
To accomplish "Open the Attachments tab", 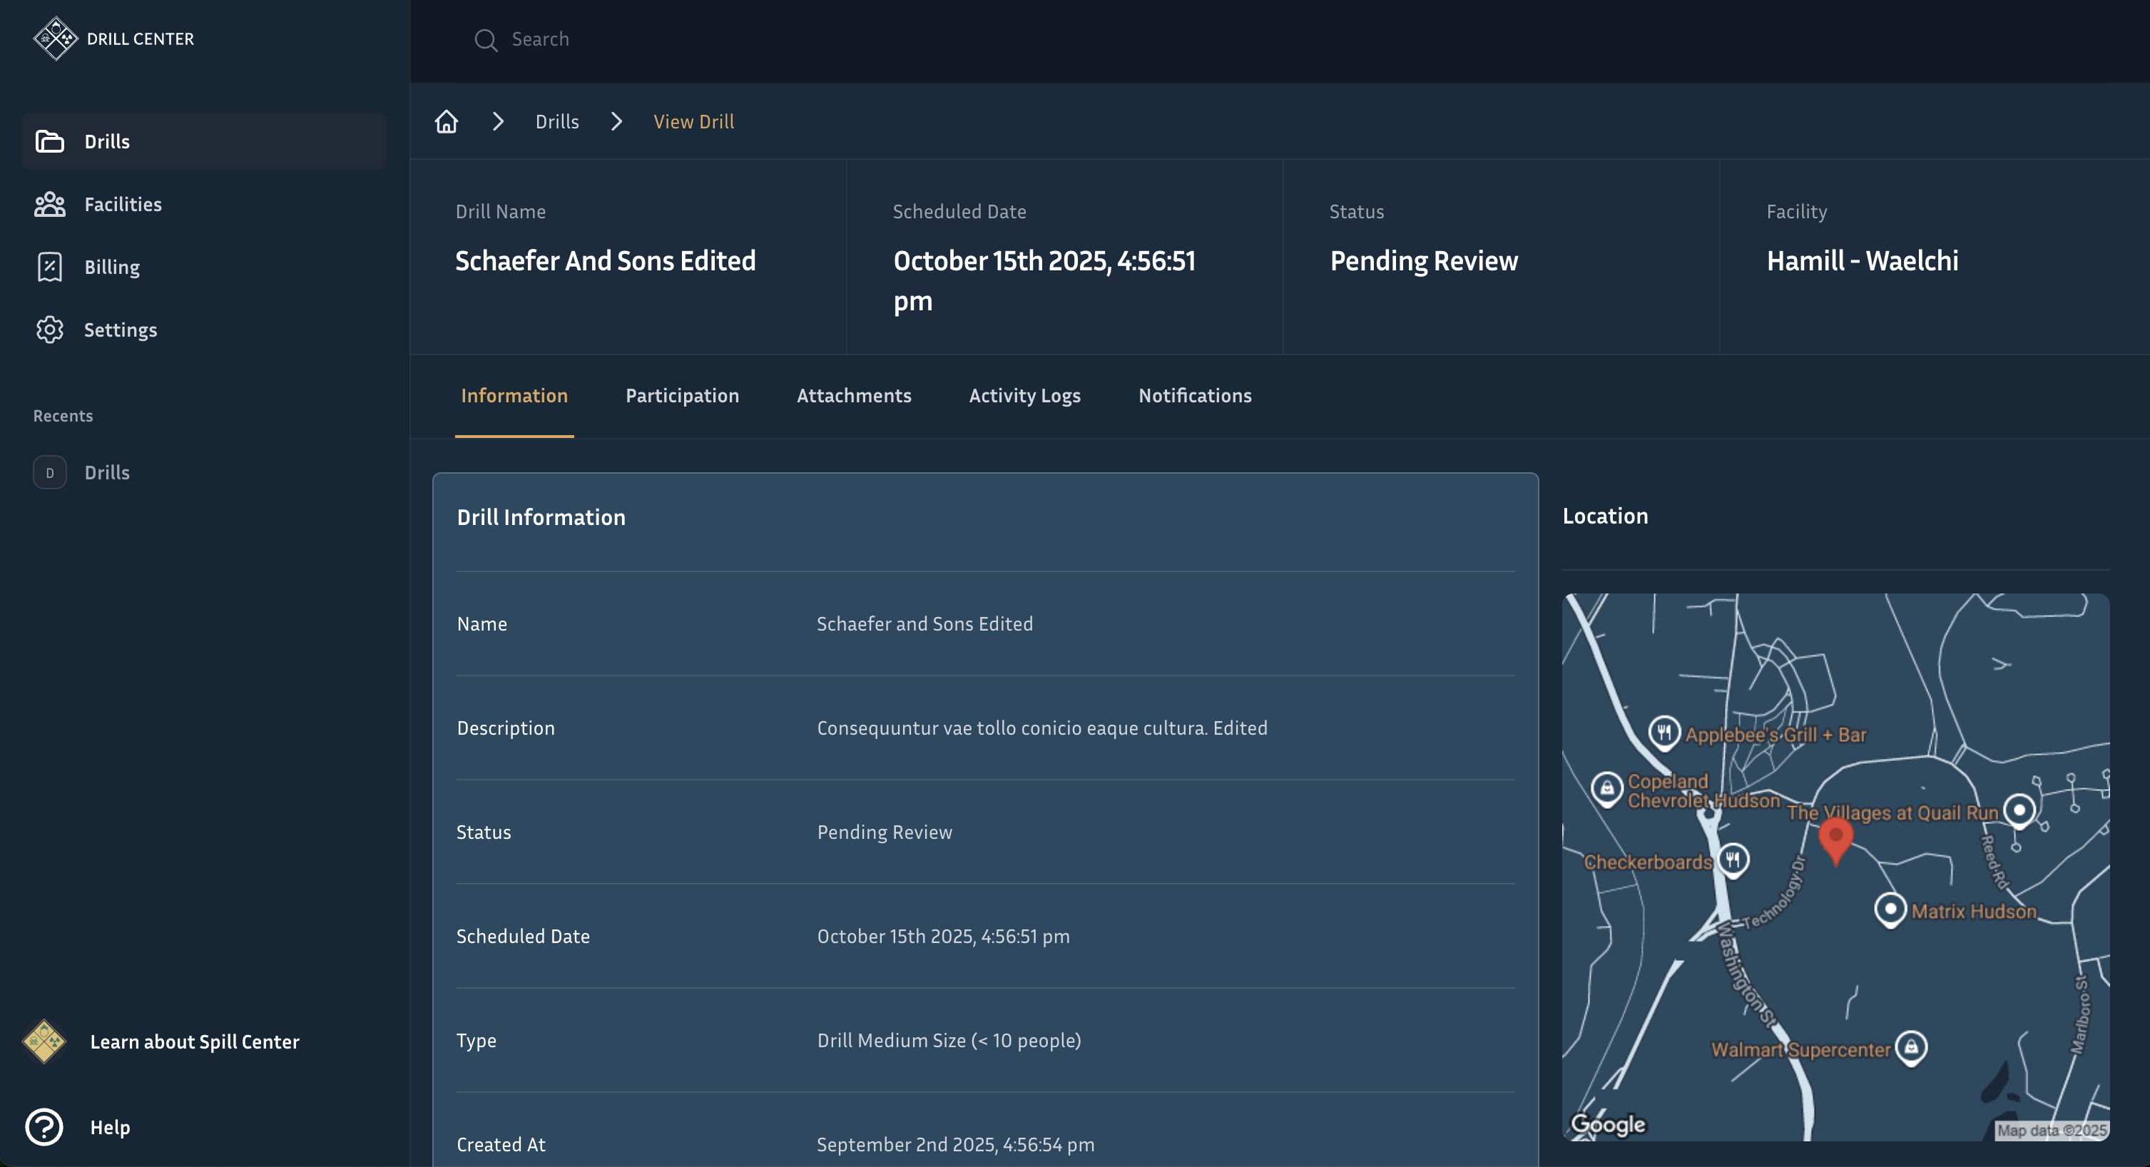I will click(854, 396).
